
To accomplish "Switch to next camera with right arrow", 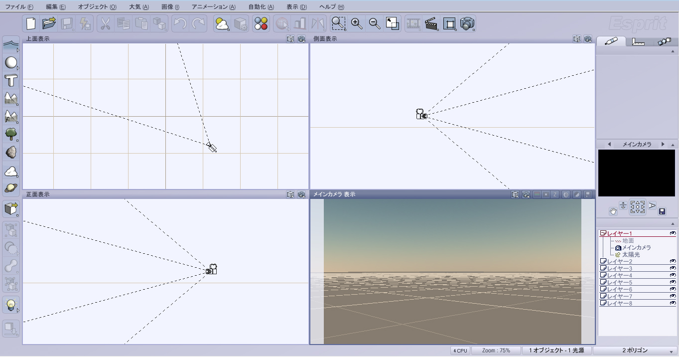I will (x=663, y=144).
